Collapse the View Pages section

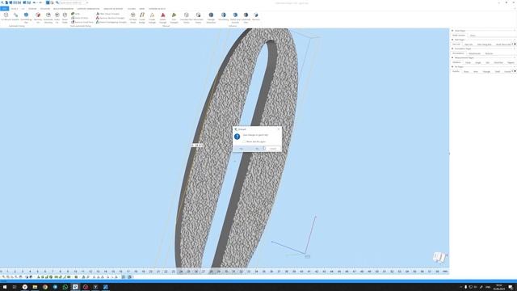452,31
